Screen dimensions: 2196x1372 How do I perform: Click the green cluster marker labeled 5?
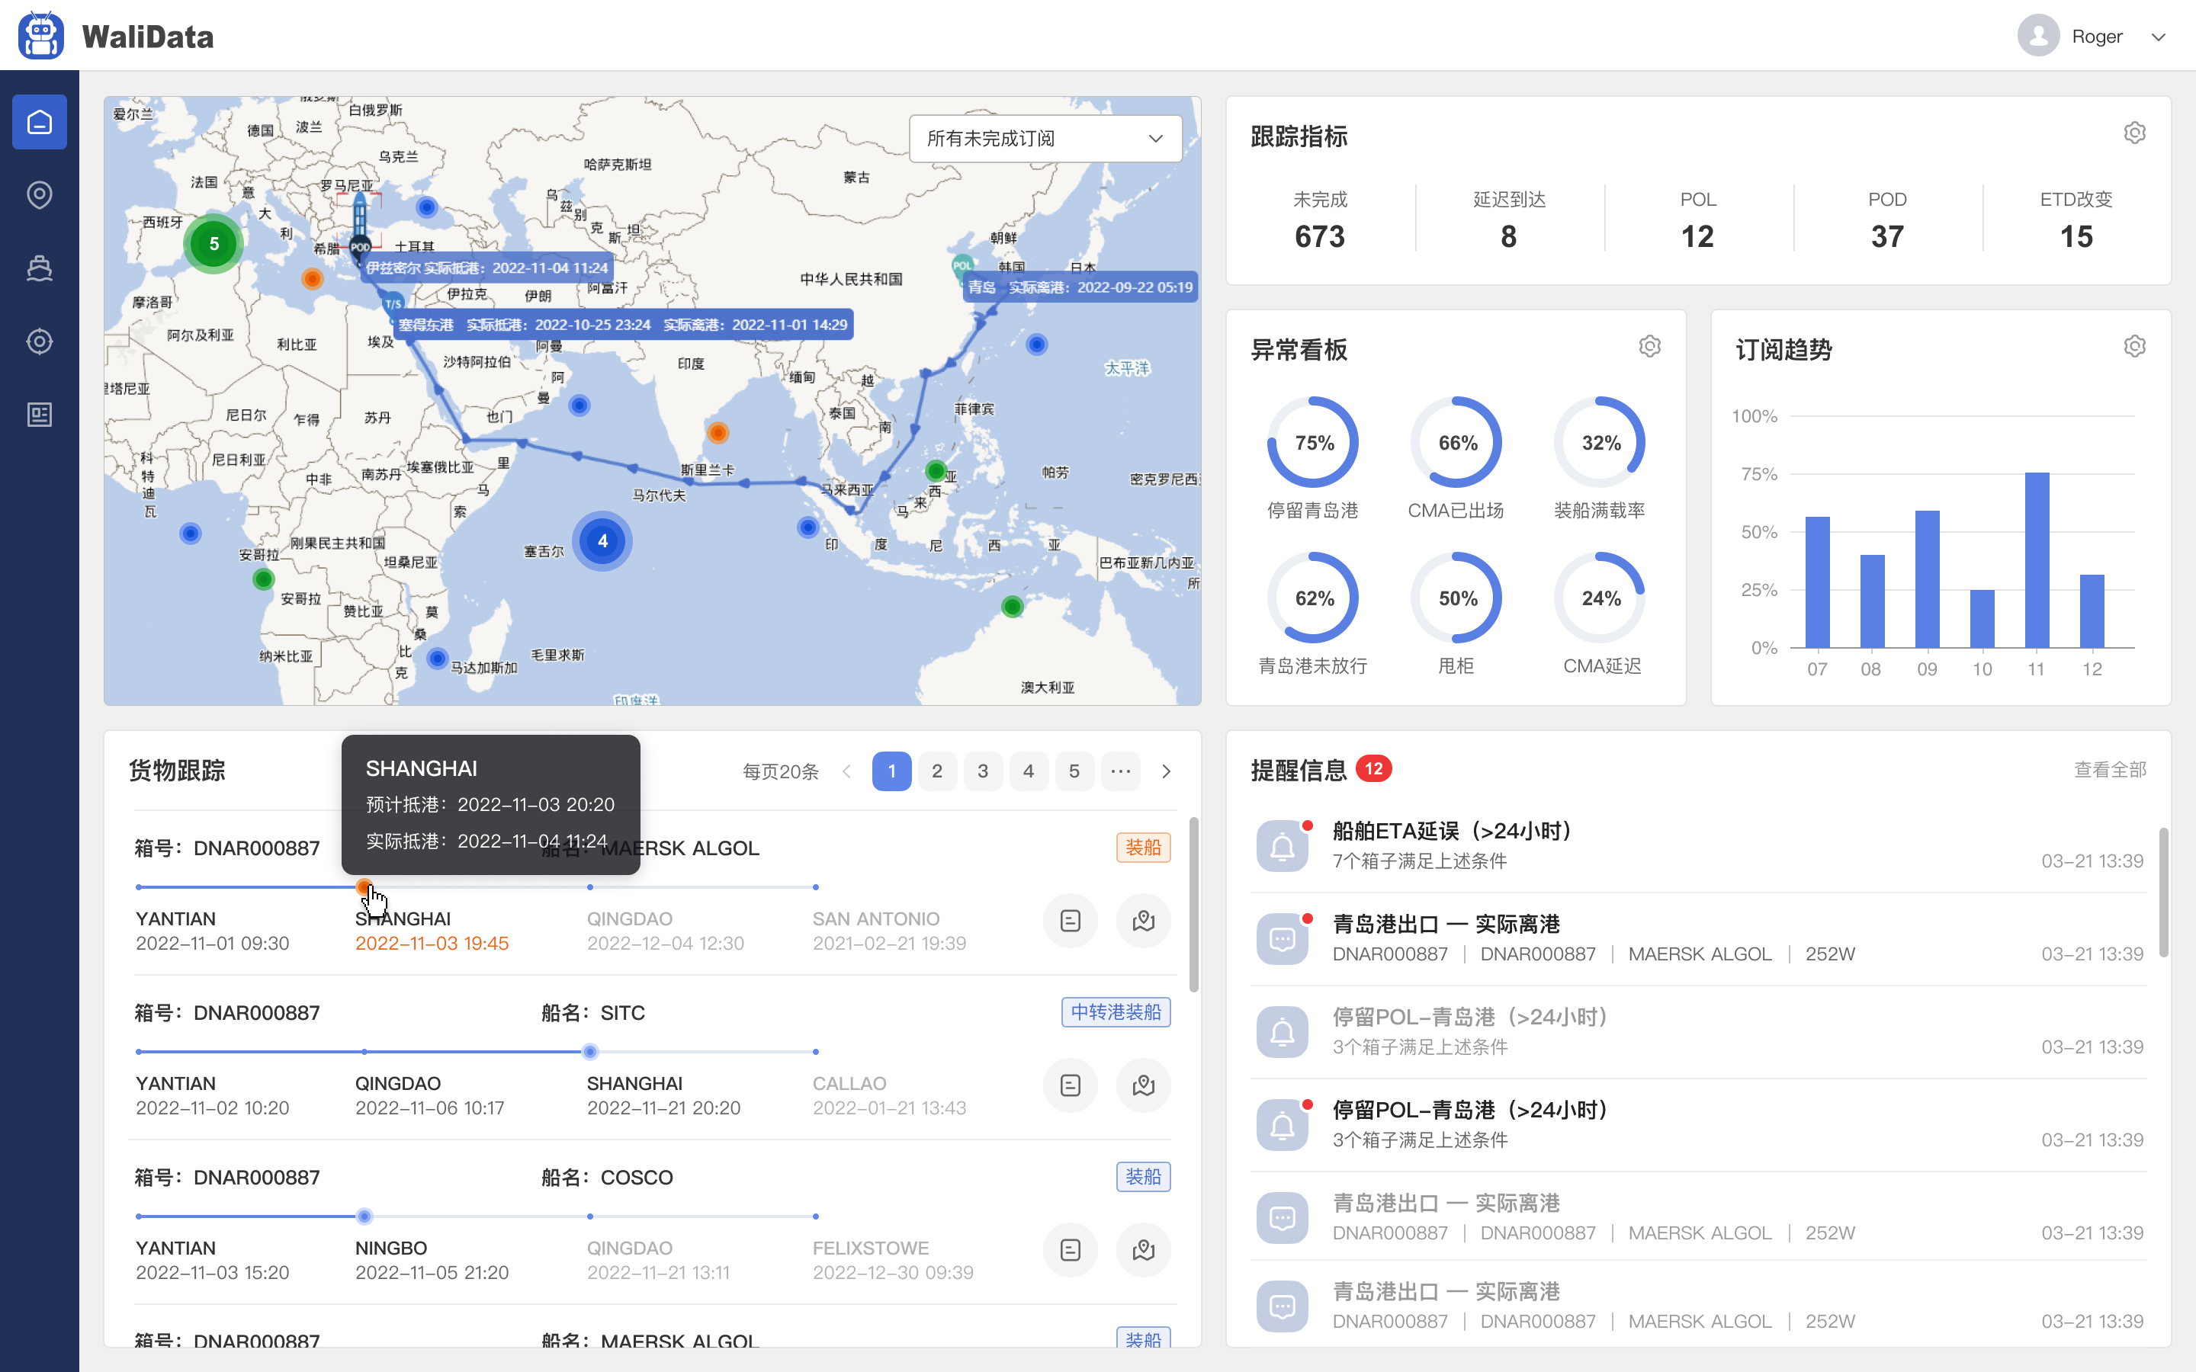coord(214,243)
